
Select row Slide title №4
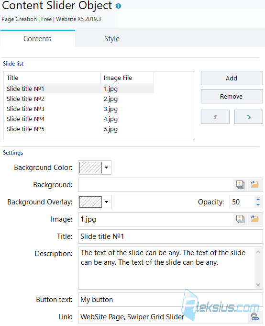click(80, 119)
